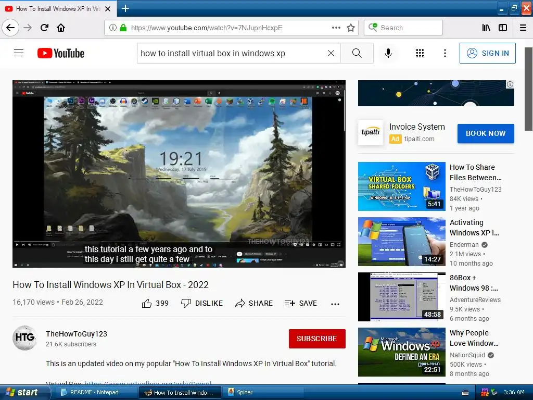Click the channel name 'AdventureReviews'
The image size is (533, 400).
coord(475,299)
